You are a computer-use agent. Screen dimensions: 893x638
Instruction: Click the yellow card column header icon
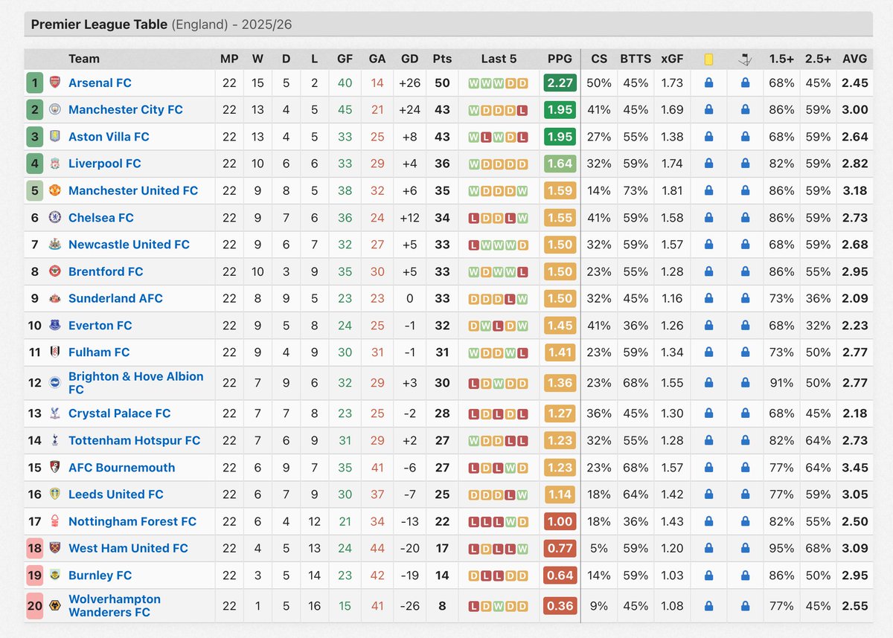(x=708, y=59)
